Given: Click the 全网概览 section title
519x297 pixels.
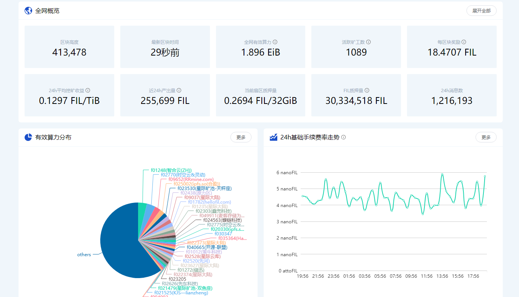Looking at the screenshot, I should (x=47, y=11).
